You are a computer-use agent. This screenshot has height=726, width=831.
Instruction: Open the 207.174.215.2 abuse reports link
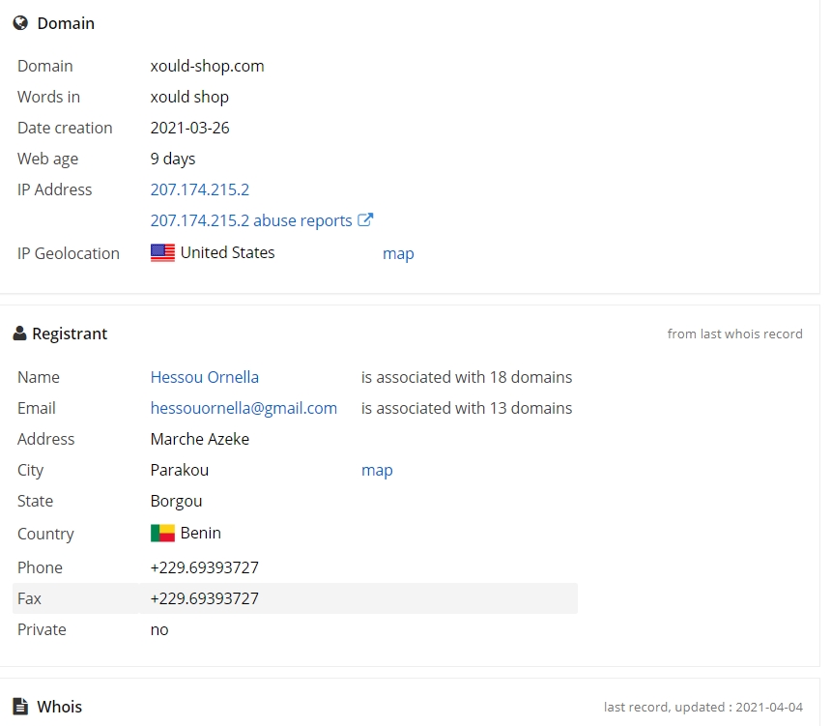click(251, 220)
